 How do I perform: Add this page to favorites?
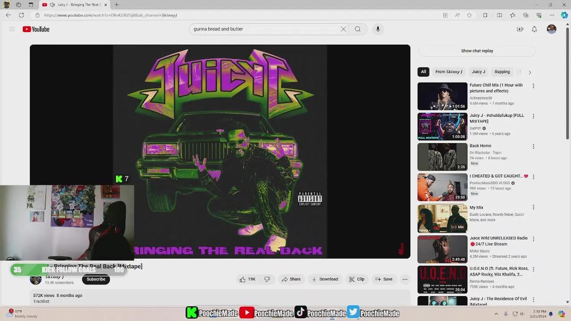(x=469, y=15)
